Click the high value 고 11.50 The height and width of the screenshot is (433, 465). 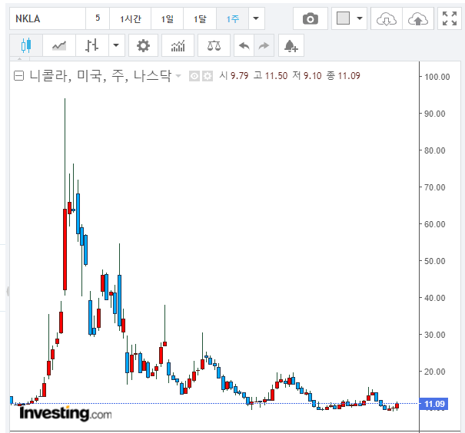click(x=271, y=76)
